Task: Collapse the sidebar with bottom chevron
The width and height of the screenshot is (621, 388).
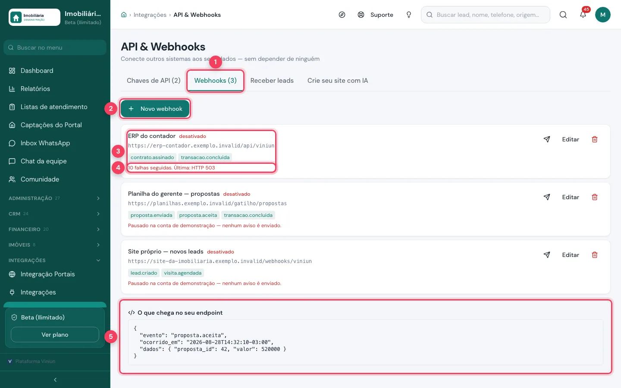Action: pyautogui.click(x=55, y=380)
